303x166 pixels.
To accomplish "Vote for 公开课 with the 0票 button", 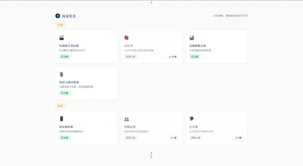I will 238,138.
